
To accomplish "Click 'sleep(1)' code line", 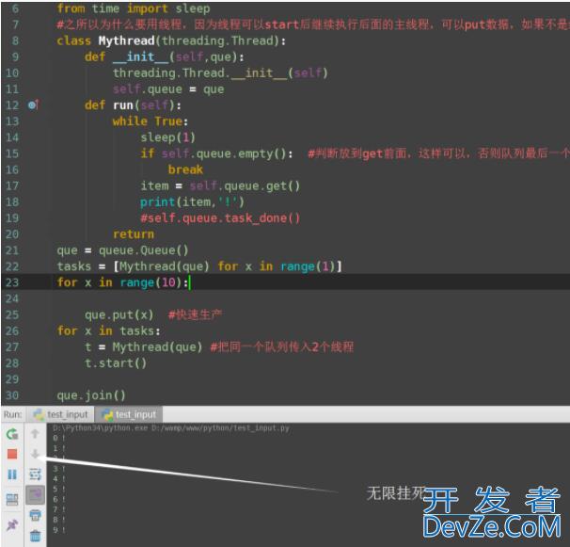I will (x=168, y=137).
